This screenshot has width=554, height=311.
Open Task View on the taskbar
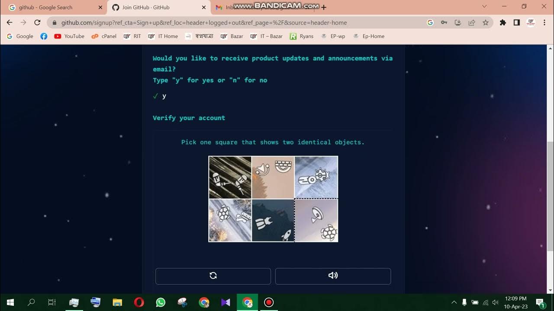click(52, 302)
